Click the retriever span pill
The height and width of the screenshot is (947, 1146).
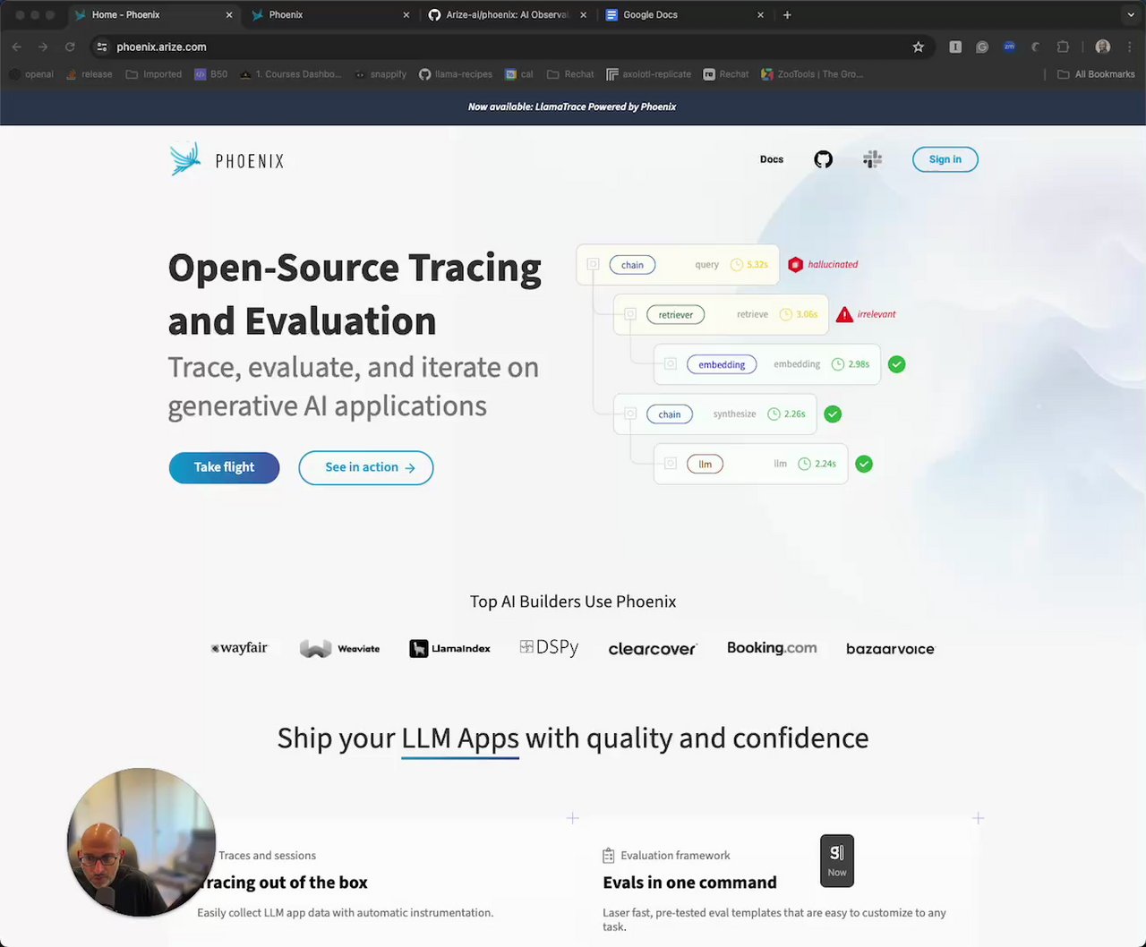(676, 314)
